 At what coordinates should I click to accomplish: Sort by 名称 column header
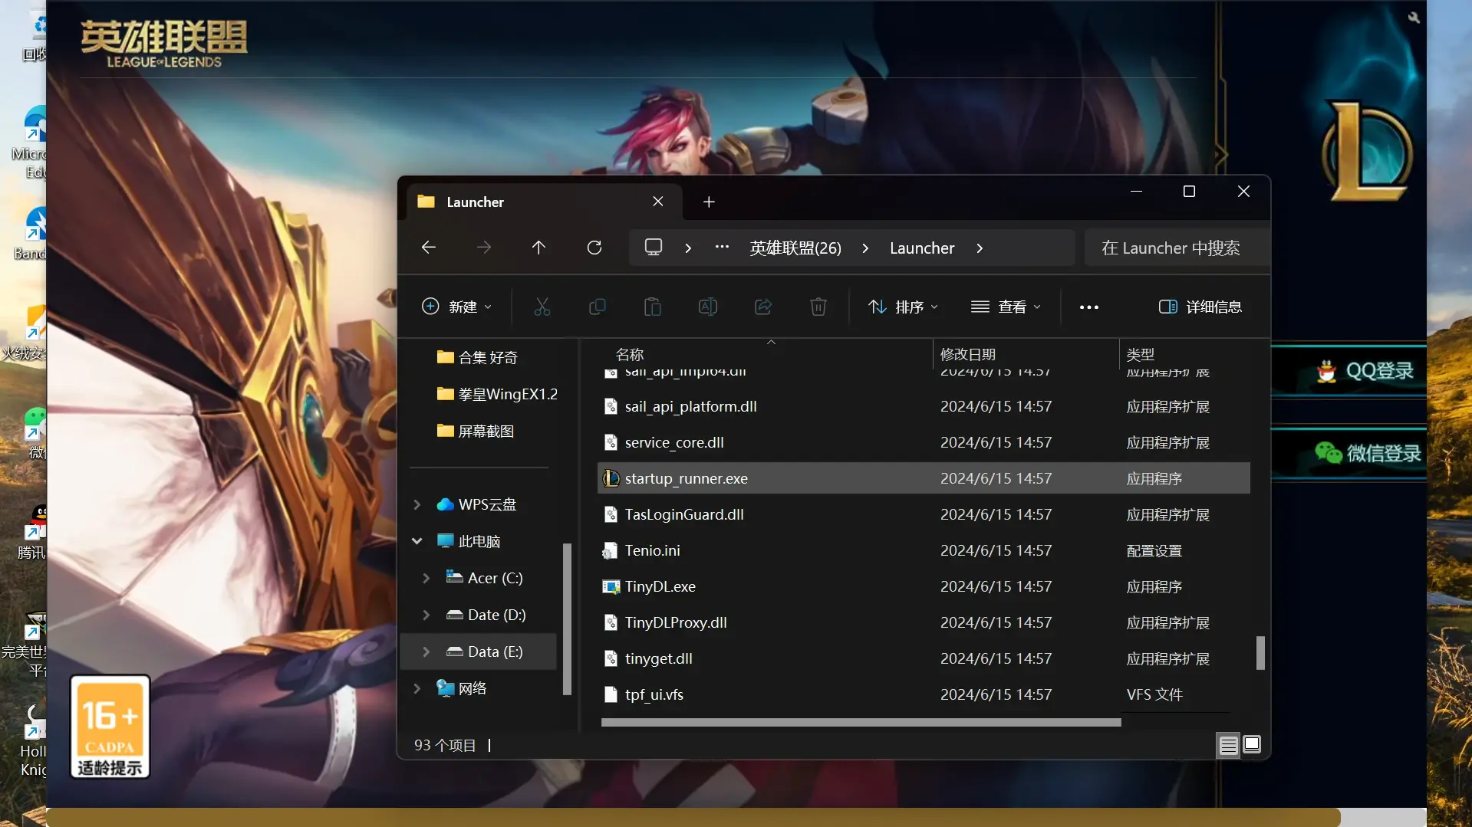pos(630,354)
